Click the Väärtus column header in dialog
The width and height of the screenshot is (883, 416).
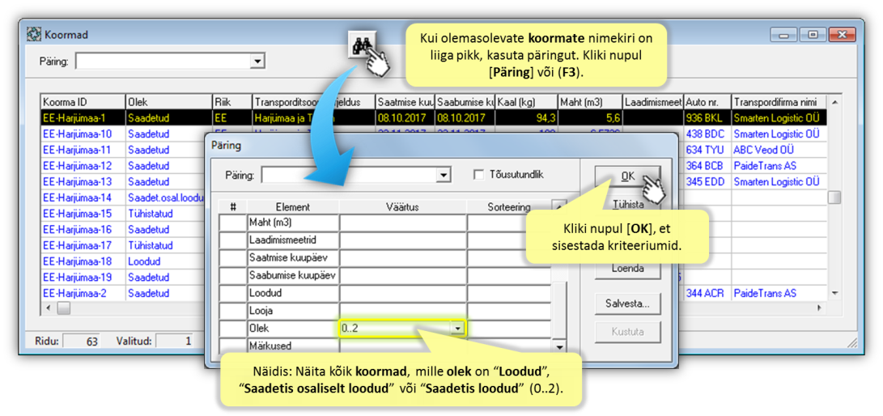coord(402,206)
